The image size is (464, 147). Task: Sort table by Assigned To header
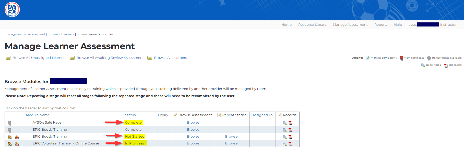pos(262,115)
